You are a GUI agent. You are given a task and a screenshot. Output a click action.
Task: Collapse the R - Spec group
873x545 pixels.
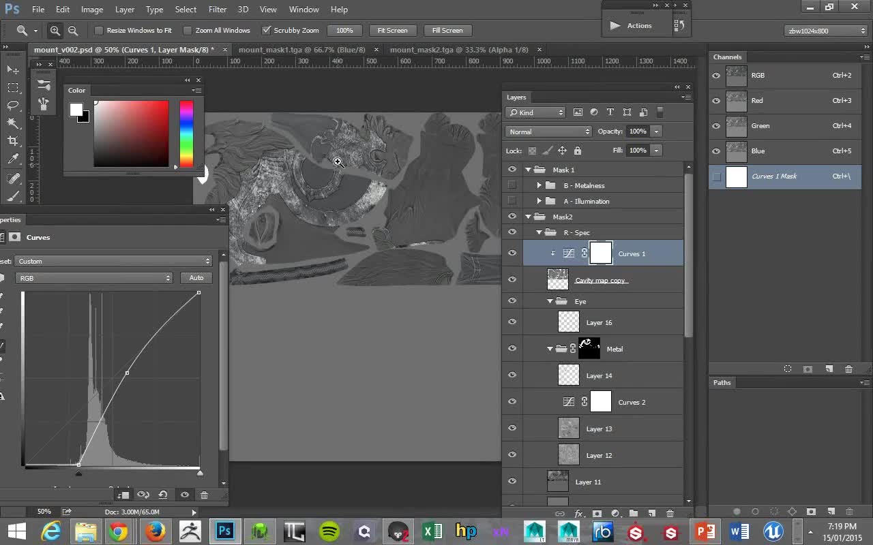pyautogui.click(x=539, y=232)
